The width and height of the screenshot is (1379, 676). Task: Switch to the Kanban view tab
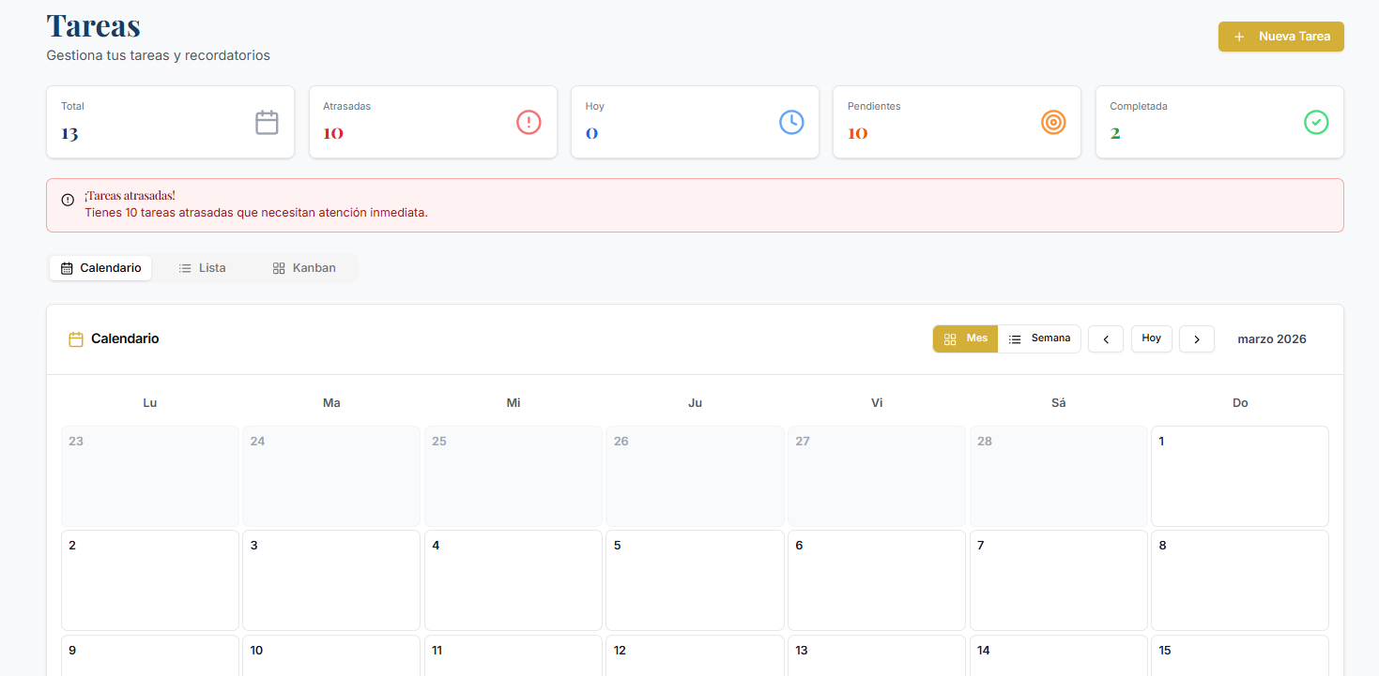(303, 268)
